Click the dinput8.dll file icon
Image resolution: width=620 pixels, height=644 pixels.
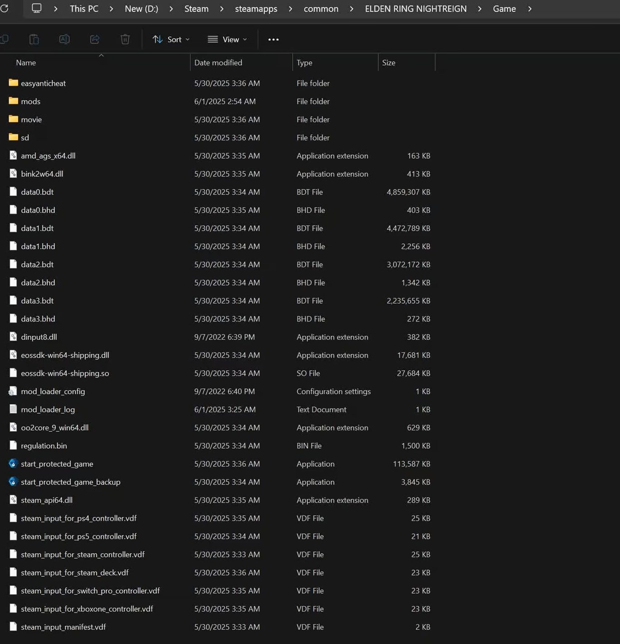pyautogui.click(x=13, y=337)
